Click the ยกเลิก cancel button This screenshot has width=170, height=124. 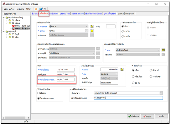click(x=161, y=117)
